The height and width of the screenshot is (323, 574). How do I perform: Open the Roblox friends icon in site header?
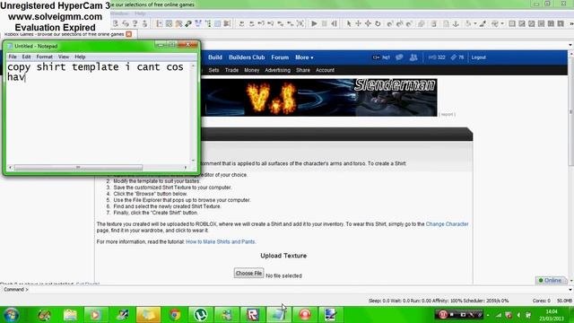click(x=413, y=57)
